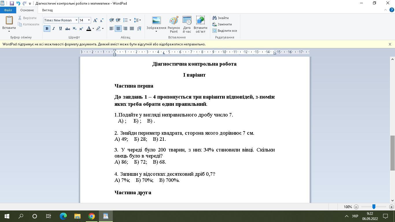This screenshot has height=222, width=395.
Task: Open Windows taskbar search
Action: point(21,216)
